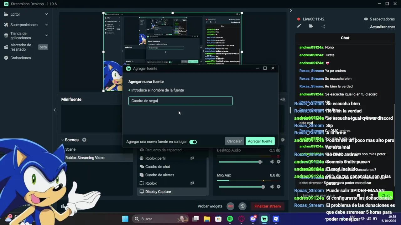Open Desktop Audio settings gear
Image resolution: width=401 pixels, height=225 pixels.
[x=279, y=162]
